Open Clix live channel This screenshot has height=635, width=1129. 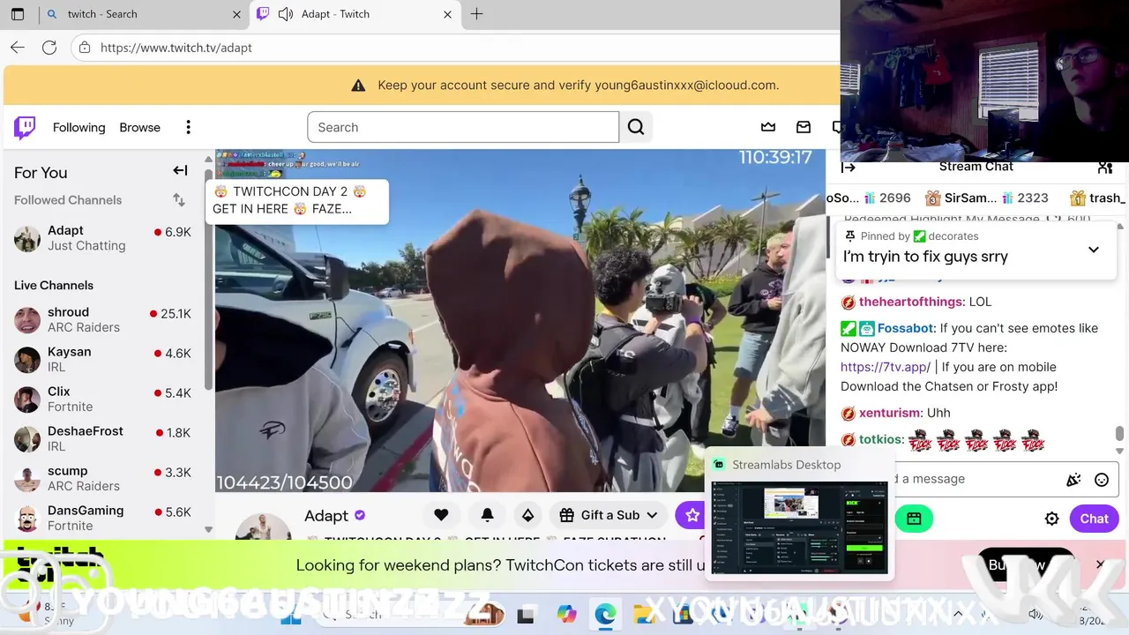pos(102,399)
